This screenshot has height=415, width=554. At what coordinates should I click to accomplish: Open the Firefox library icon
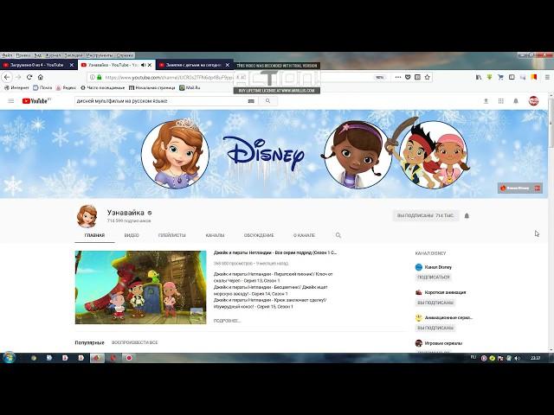[x=479, y=77]
